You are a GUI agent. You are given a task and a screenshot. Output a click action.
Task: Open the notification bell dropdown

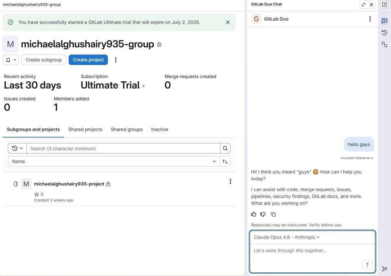[x=11, y=60]
